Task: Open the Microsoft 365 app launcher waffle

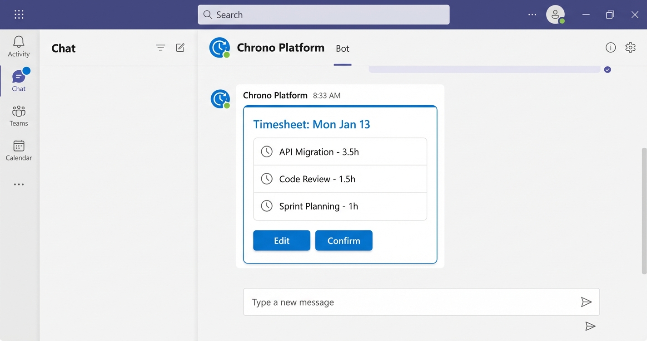Action: pyautogui.click(x=19, y=14)
